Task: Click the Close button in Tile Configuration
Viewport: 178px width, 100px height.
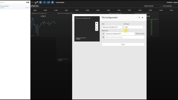Action: click(123, 44)
